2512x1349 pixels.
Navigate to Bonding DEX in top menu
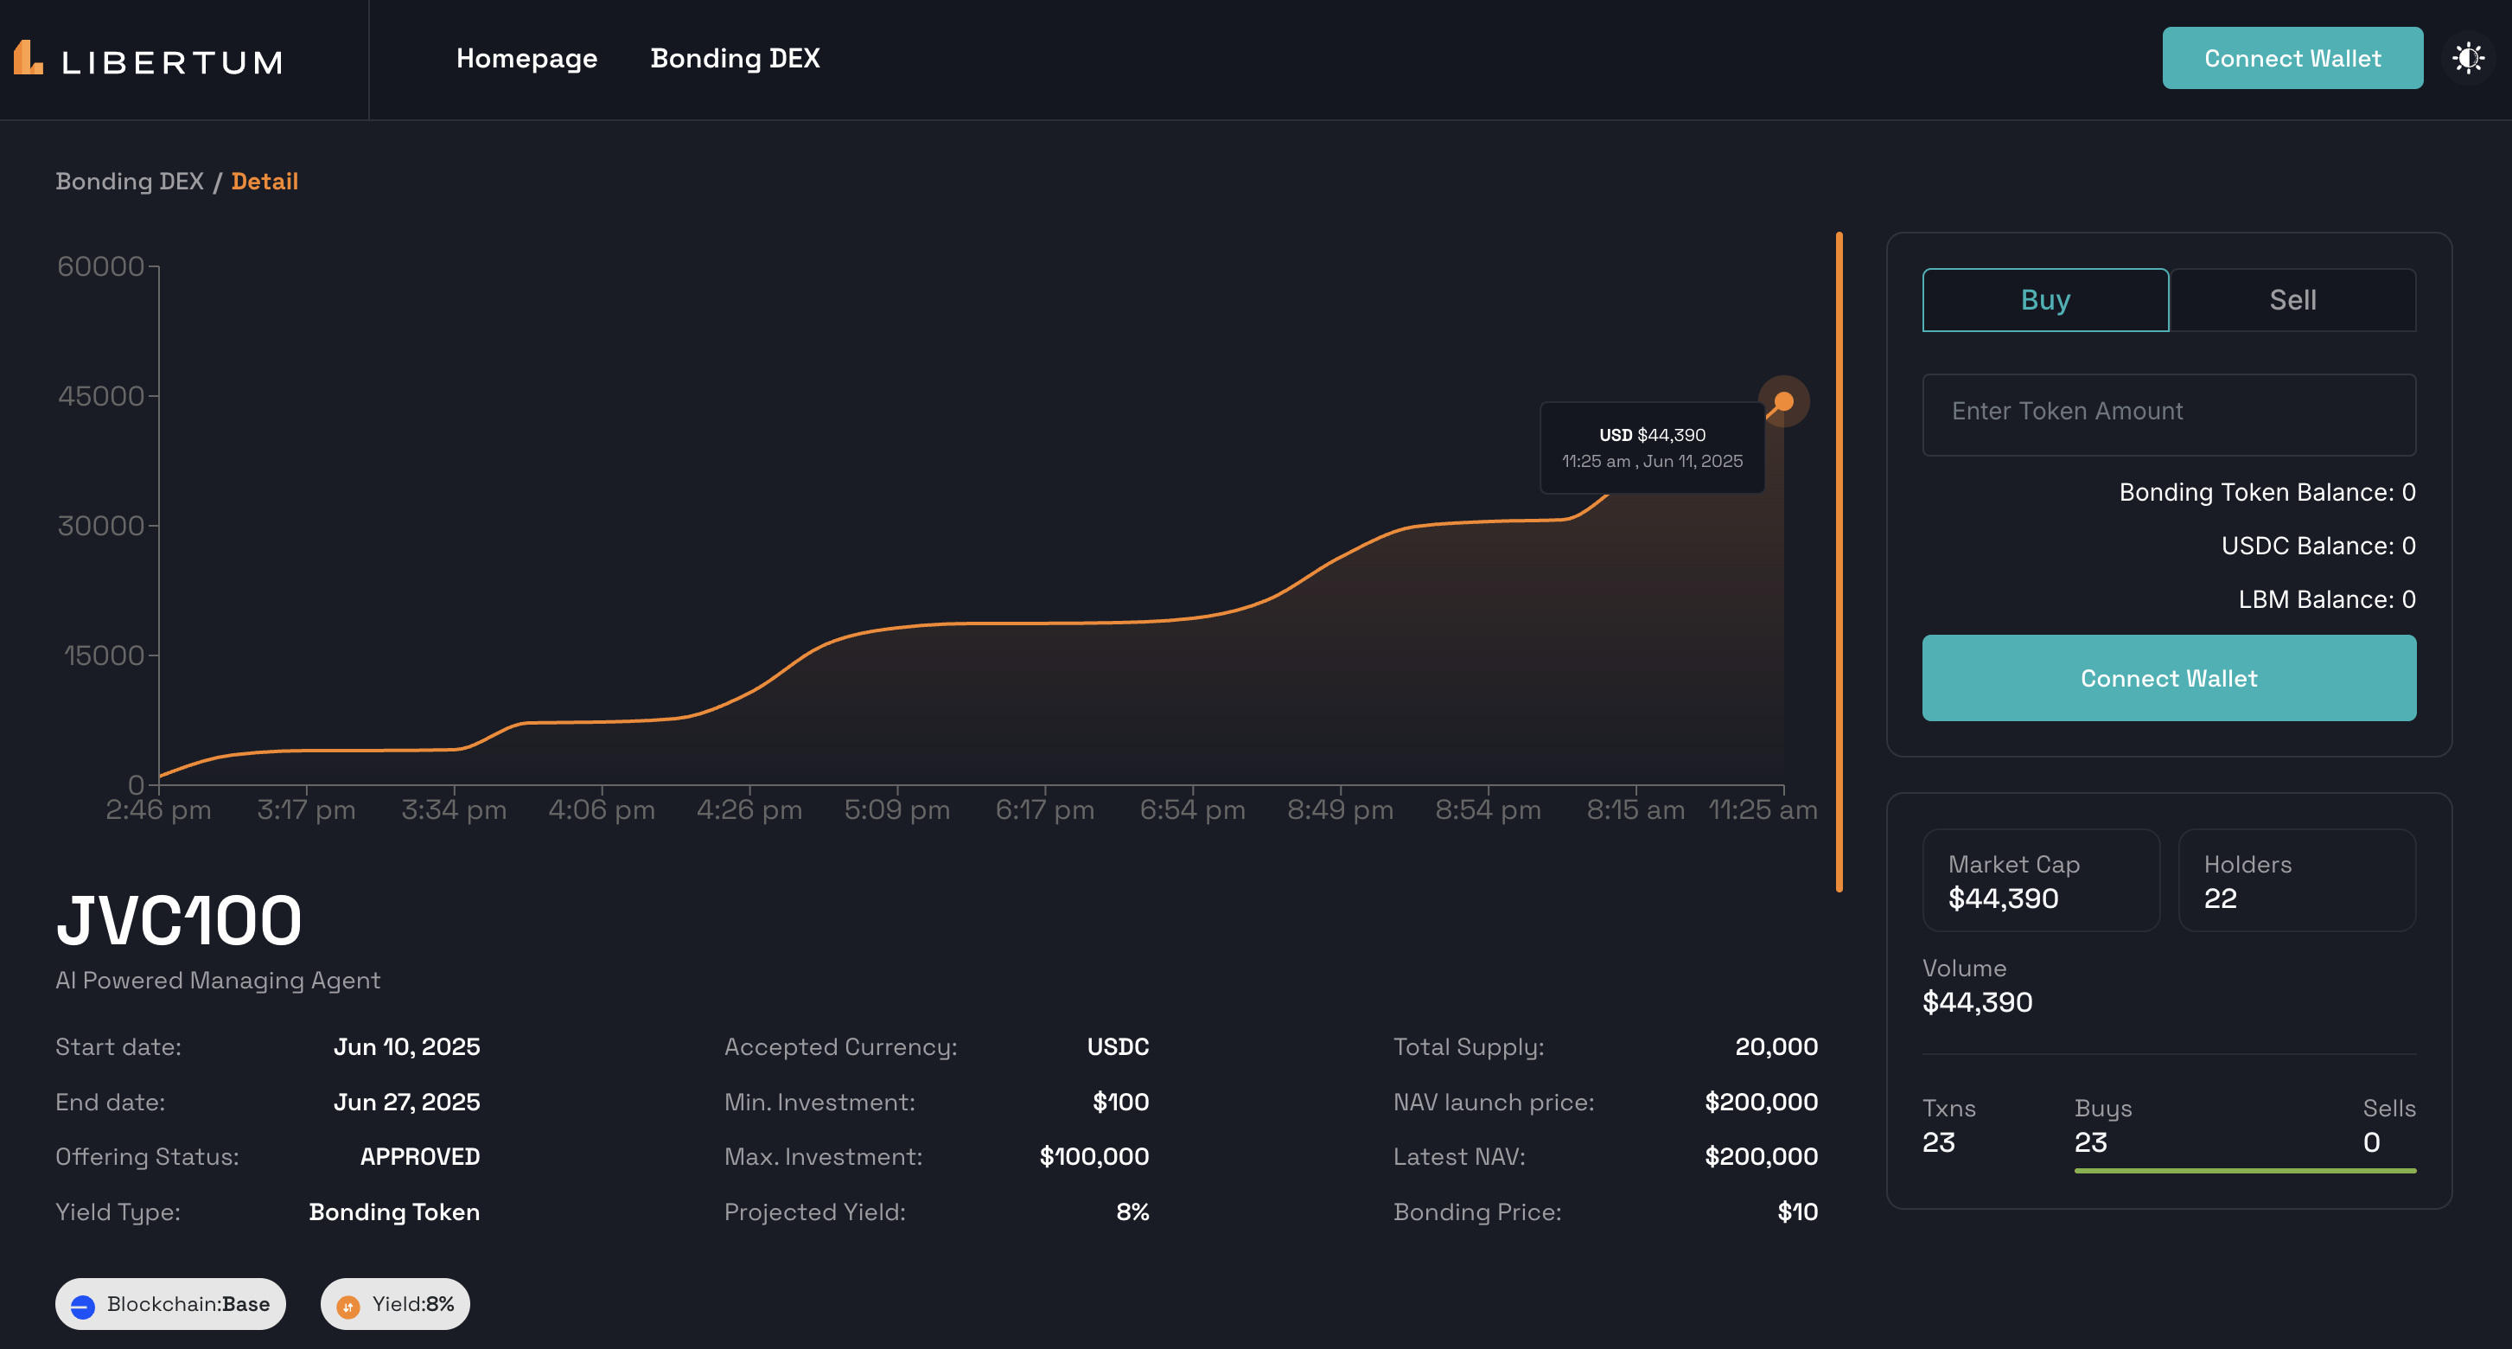click(x=734, y=58)
